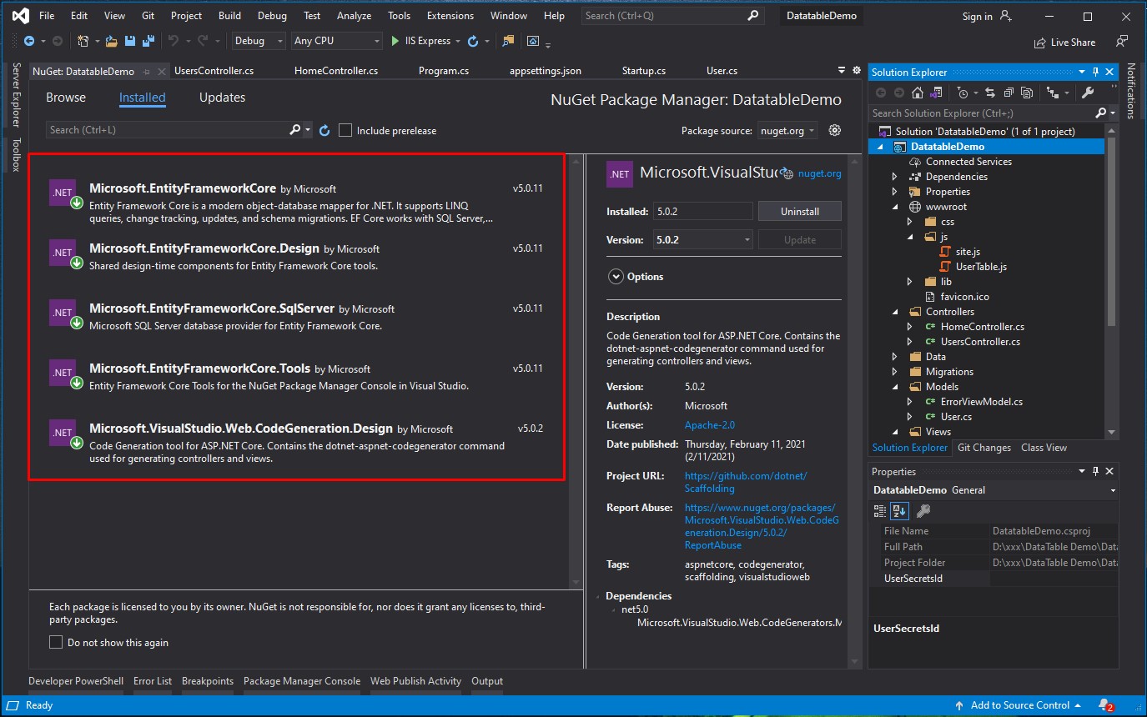Click the notifications flag in status bar

click(x=1104, y=705)
